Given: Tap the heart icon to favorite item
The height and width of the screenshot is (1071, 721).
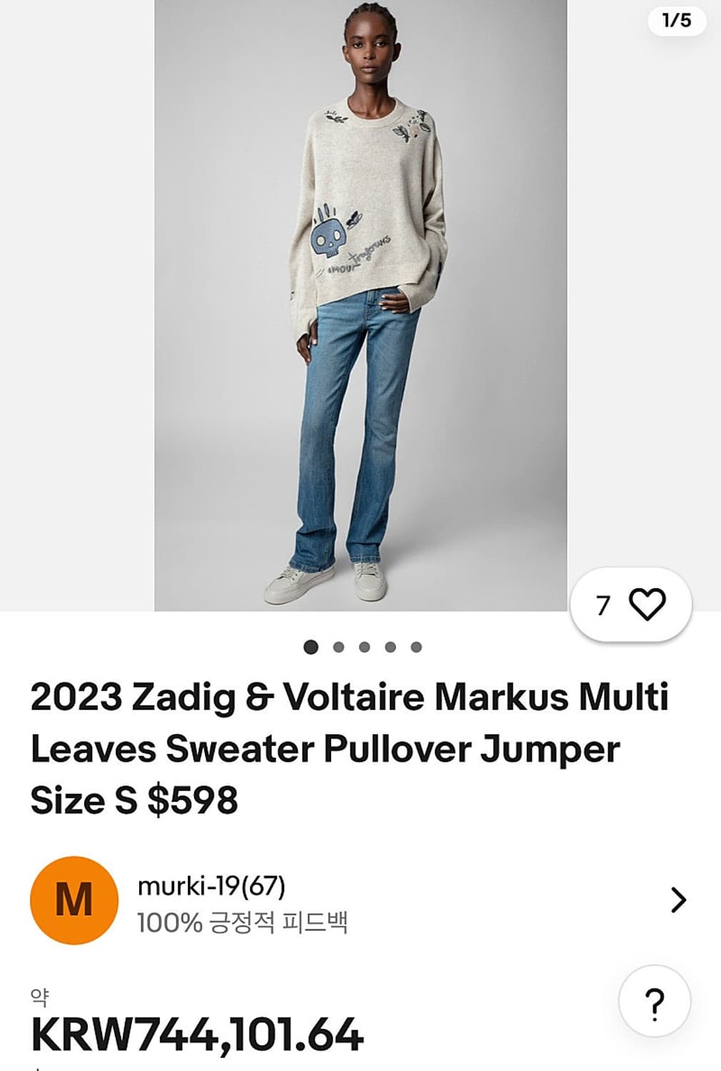Looking at the screenshot, I should click(647, 605).
